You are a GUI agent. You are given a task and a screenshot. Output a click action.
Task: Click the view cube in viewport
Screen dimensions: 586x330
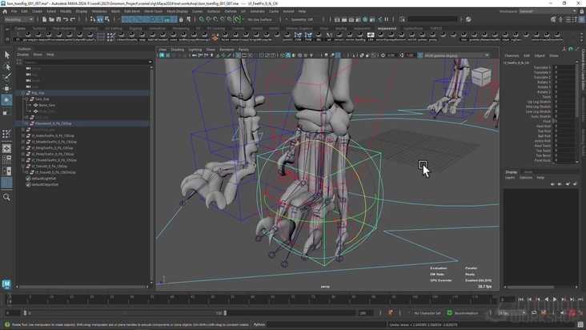[x=481, y=77]
